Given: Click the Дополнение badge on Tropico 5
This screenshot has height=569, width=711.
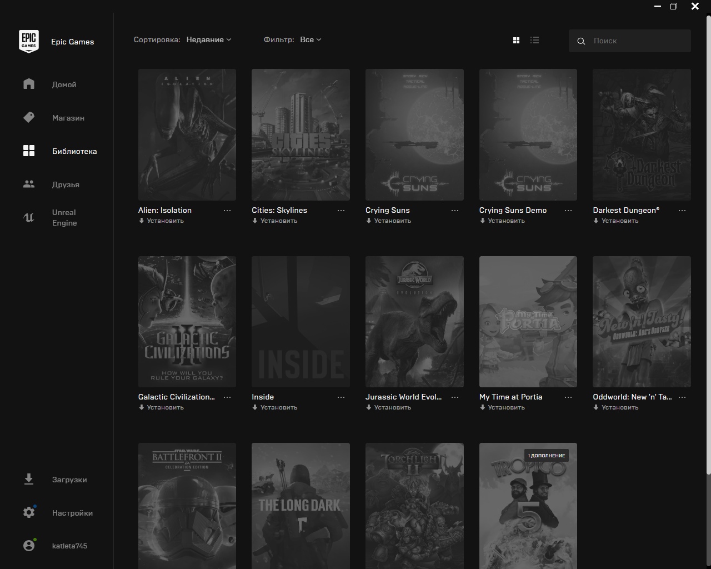Looking at the screenshot, I should point(547,456).
